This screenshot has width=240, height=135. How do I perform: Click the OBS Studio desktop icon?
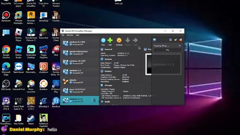pyautogui.click(x=6, y=85)
